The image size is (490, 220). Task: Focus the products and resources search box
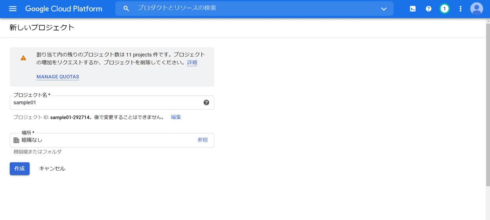click(x=254, y=8)
